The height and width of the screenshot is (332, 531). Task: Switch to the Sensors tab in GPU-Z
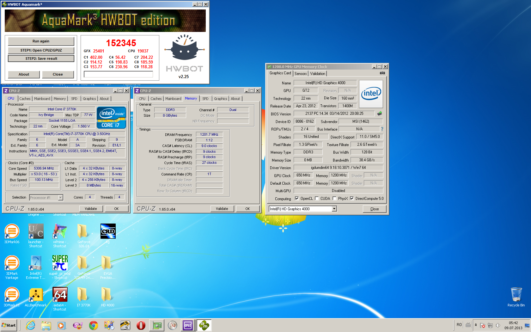tap(301, 74)
